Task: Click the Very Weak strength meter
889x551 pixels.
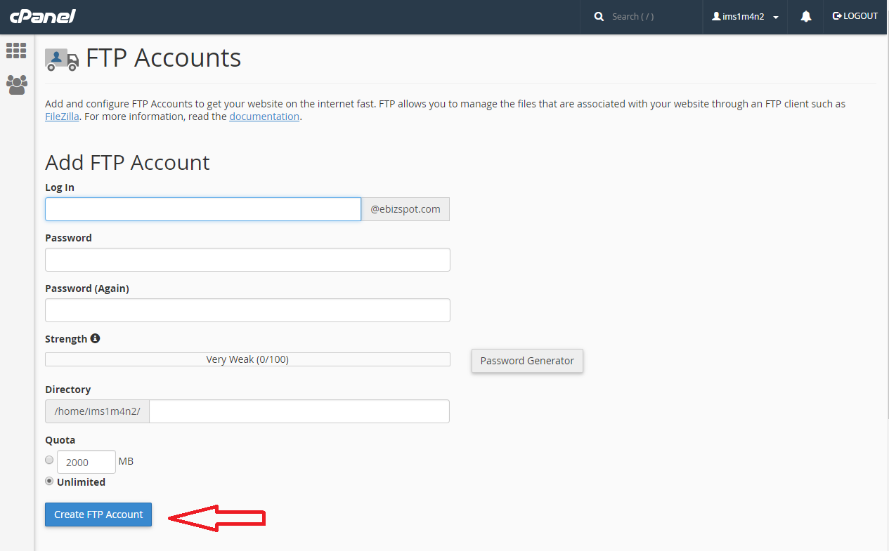Action: pyautogui.click(x=247, y=359)
